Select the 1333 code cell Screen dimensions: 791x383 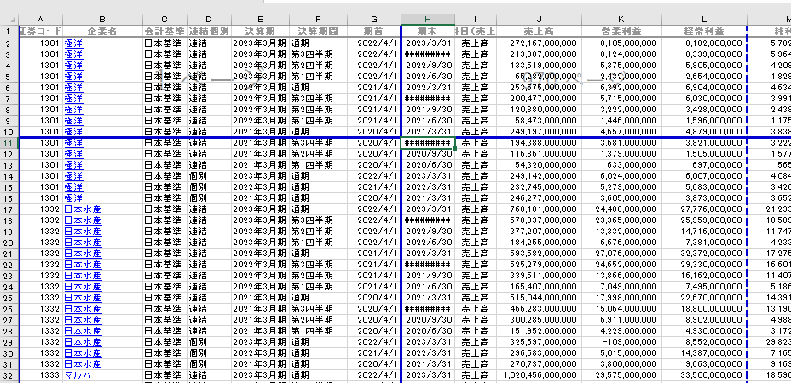click(40, 375)
